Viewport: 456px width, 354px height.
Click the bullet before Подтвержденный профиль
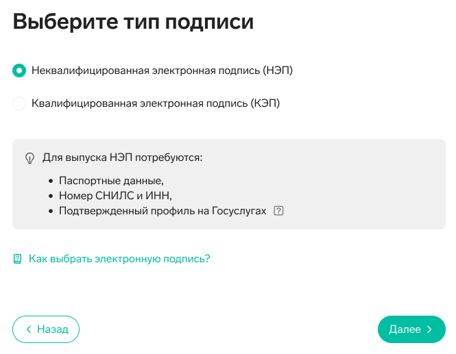(x=51, y=212)
